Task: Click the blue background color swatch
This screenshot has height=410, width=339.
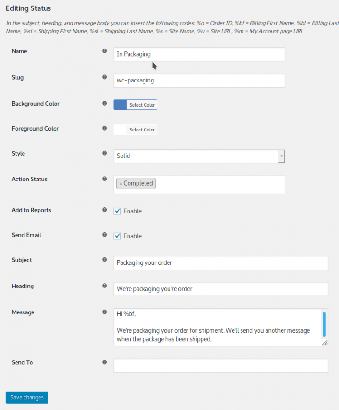Action: tap(121, 104)
